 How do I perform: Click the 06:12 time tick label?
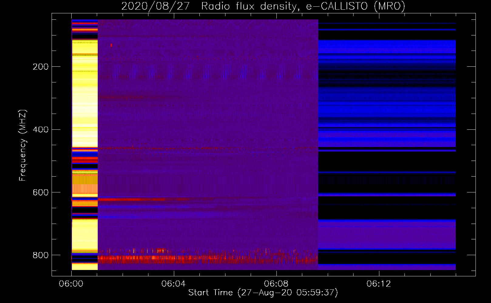pos(379,284)
